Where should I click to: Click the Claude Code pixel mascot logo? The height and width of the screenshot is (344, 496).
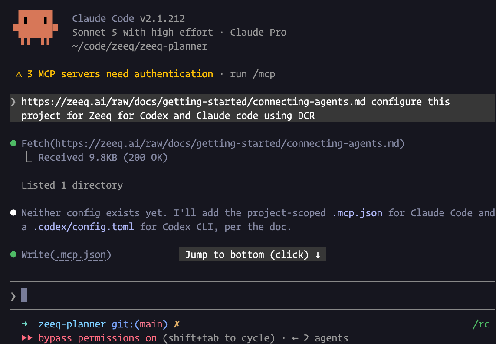click(36, 28)
